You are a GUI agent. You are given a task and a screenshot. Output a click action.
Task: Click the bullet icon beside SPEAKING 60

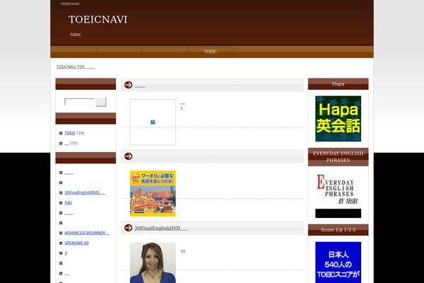pyautogui.click(x=61, y=243)
